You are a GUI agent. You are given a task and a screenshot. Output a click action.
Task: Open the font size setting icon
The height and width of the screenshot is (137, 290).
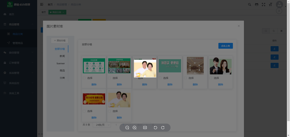pos(271,5)
